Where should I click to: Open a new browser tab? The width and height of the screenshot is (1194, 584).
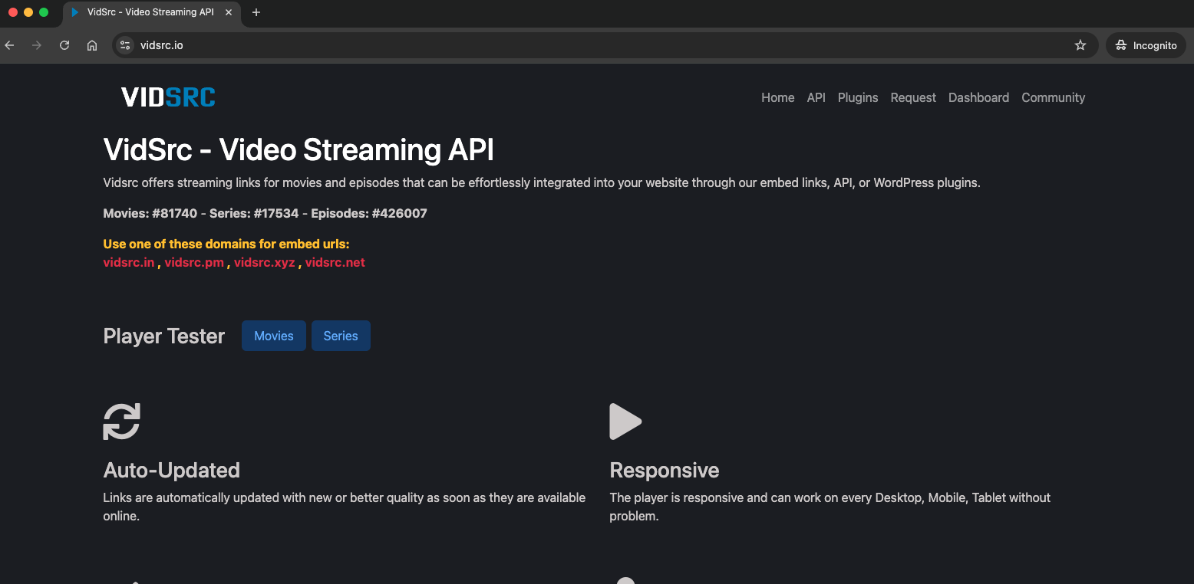point(256,12)
